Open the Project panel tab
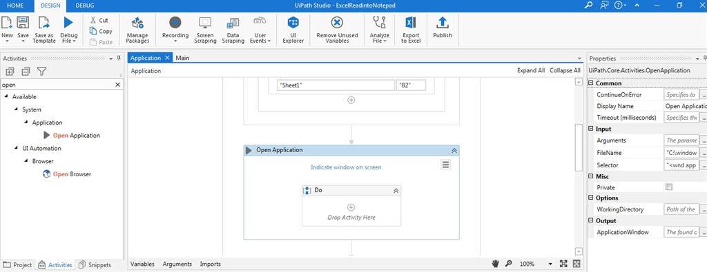Image resolution: width=707 pixels, height=272 pixels. 17,265
